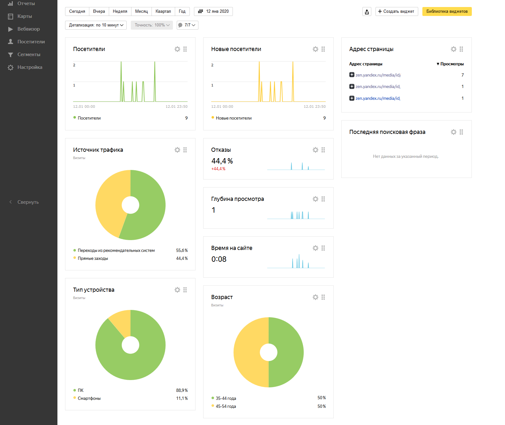Image resolution: width=505 pixels, height=425 pixels.
Task: Open the 12 янв 2020 date picker
Action: pos(213,11)
